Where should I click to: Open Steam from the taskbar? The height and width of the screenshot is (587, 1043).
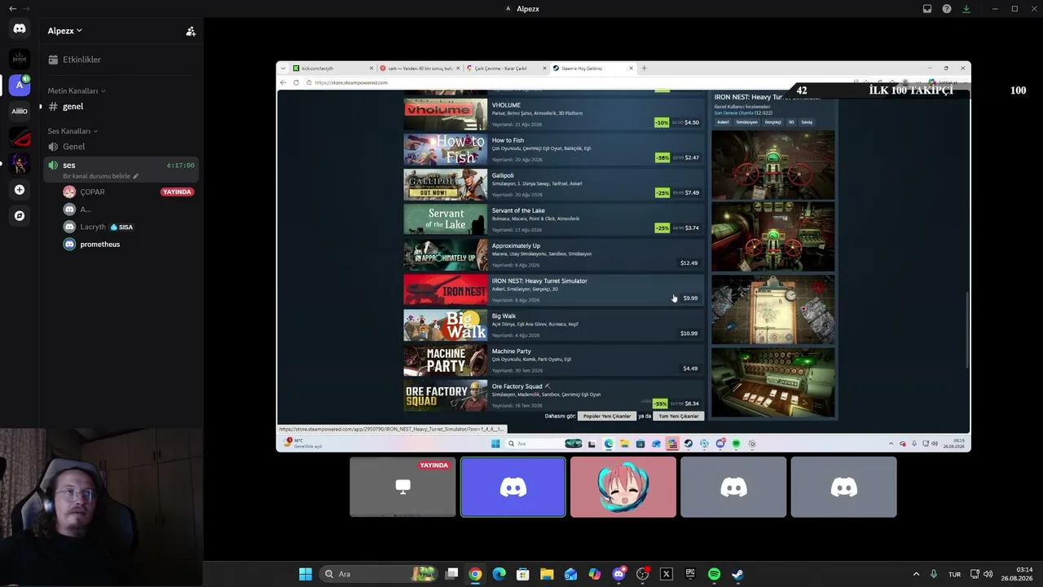coord(737,574)
